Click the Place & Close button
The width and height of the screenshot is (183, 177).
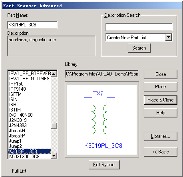point(161,100)
